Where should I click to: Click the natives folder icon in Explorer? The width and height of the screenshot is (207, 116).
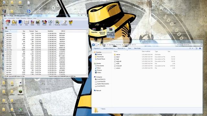(x=115, y=54)
